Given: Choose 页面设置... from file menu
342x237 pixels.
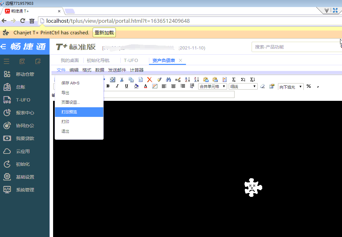Looking at the screenshot, I should [x=79, y=102].
